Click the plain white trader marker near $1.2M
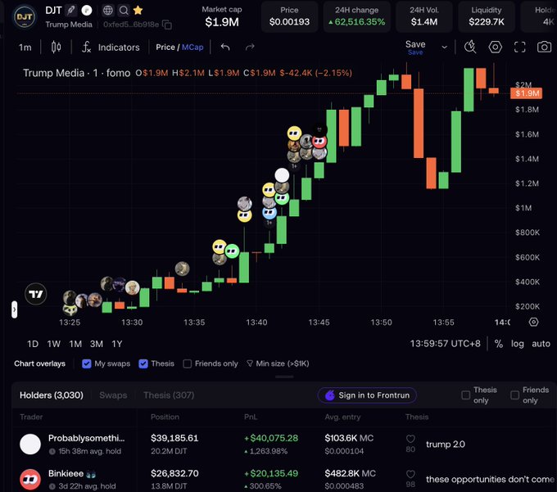 (x=282, y=175)
